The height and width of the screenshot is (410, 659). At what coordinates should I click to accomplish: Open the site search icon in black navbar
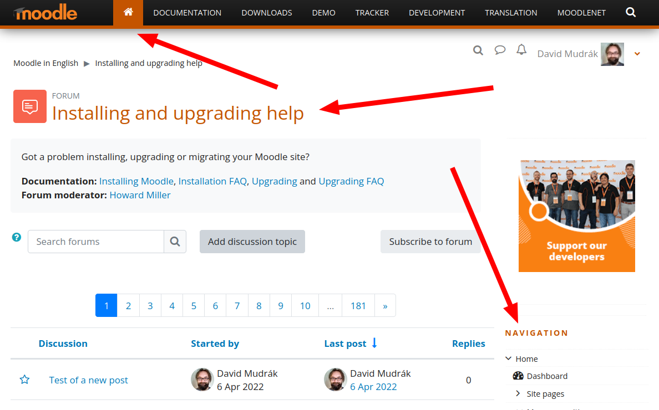point(630,13)
